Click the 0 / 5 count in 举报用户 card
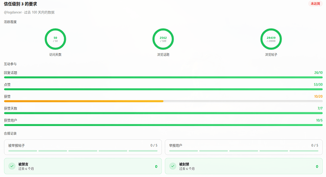326x177 pixels. 315,145
